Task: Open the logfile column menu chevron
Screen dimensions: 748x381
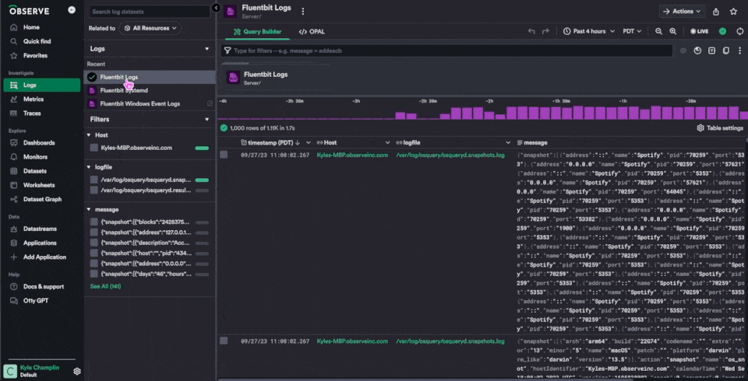Action: [508, 142]
